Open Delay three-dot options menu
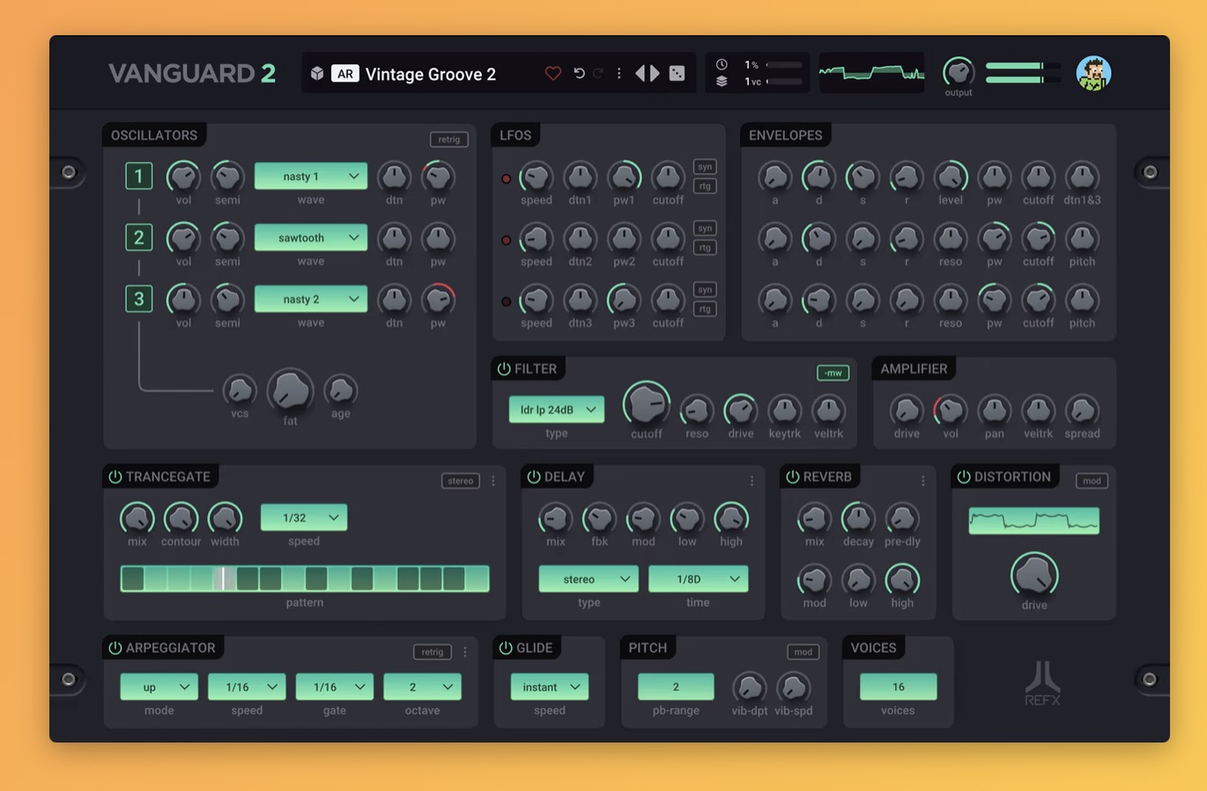The height and width of the screenshot is (791, 1207). [x=752, y=481]
